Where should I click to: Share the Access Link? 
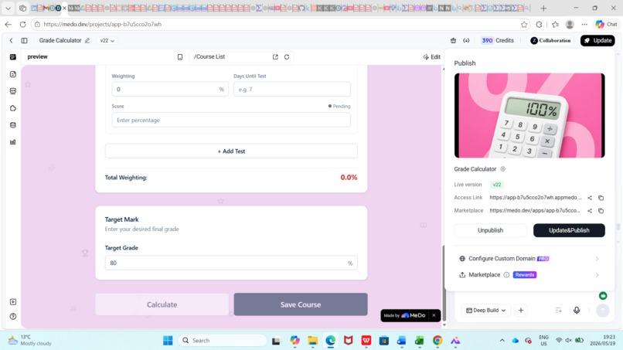pos(590,198)
